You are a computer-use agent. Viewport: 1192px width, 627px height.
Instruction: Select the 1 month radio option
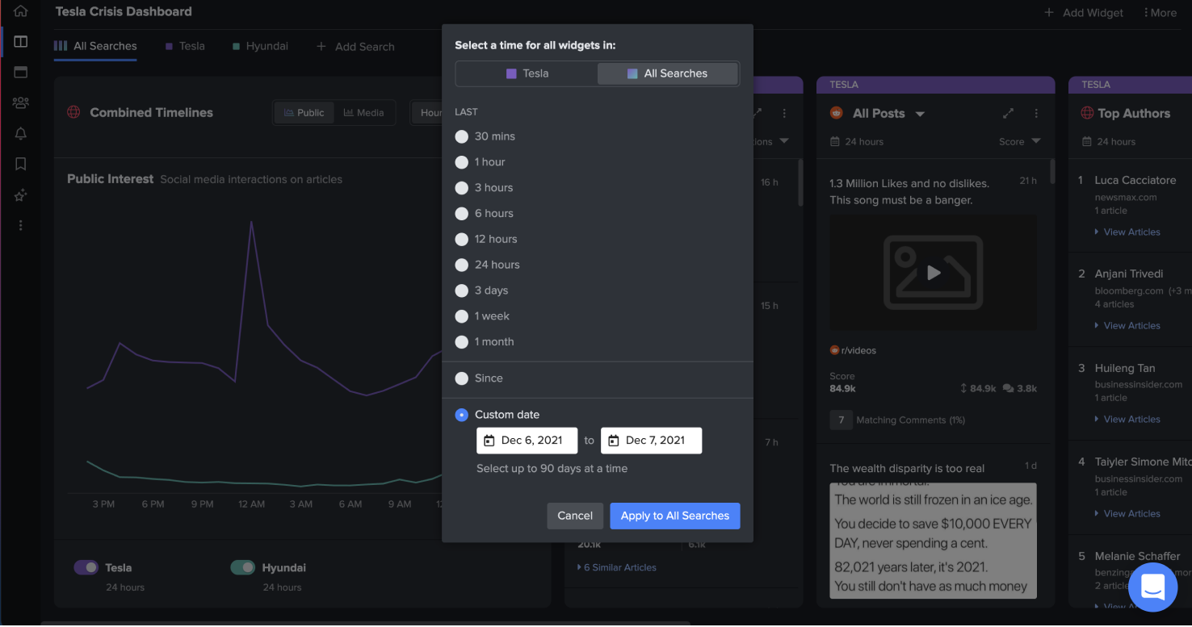pyautogui.click(x=462, y=342)
